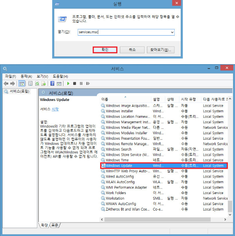Select Windows Management Inst... service
235x236 pixels.
click(x=164, y=122)
